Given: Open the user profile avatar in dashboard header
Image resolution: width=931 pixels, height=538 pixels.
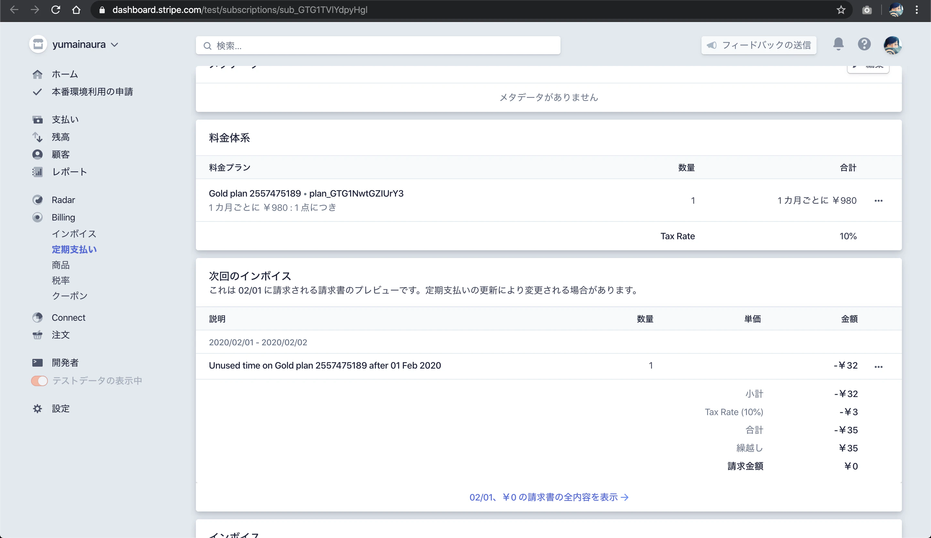Looking at the screenshot, I should point(892,45).
